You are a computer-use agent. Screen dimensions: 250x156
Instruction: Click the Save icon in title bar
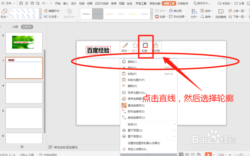coord(21,3)
